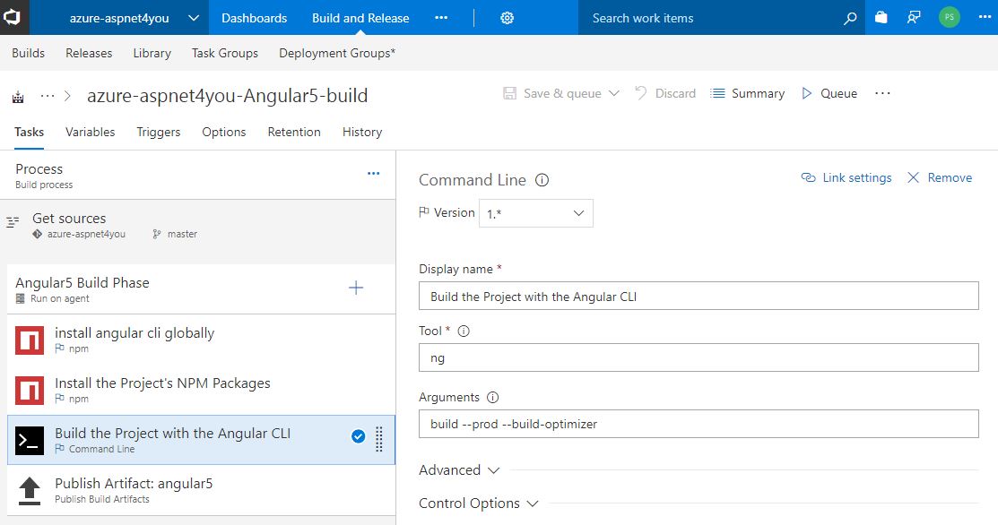The image size is (998, 525).
Task: Open the top navigation more options ellipsis
Action: pos(441,18)
